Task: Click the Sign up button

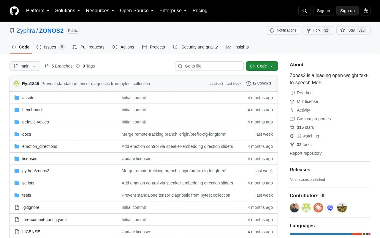Action: 347,11
